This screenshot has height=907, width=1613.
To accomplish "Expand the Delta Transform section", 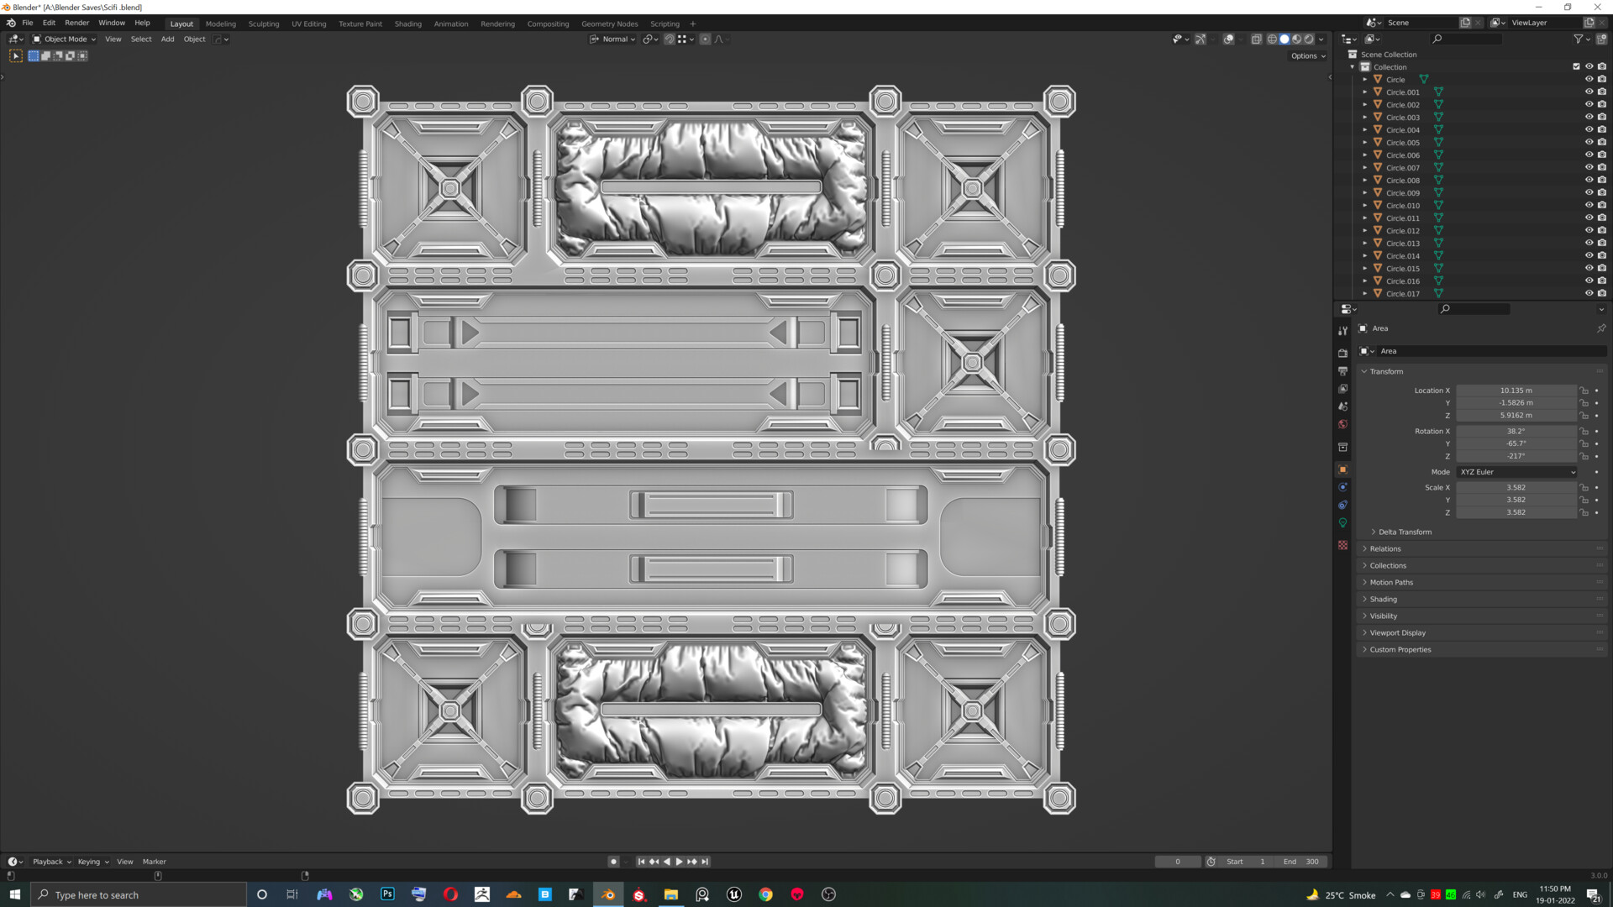I will [1403, 532].
